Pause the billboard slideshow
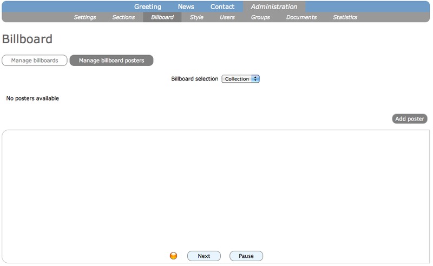 tap(246, 256)
